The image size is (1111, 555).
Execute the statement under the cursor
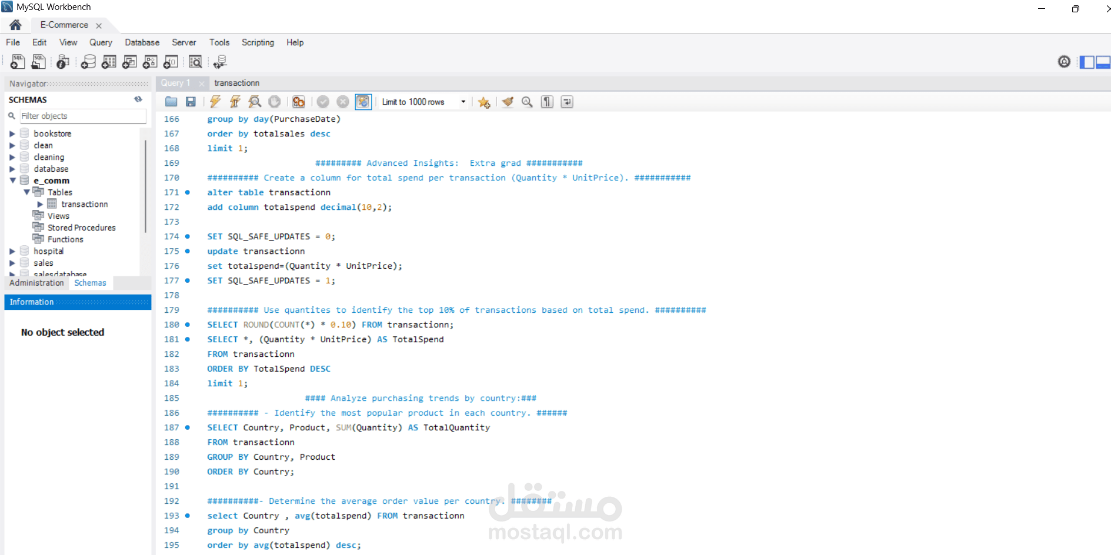[x=235, y=102]
